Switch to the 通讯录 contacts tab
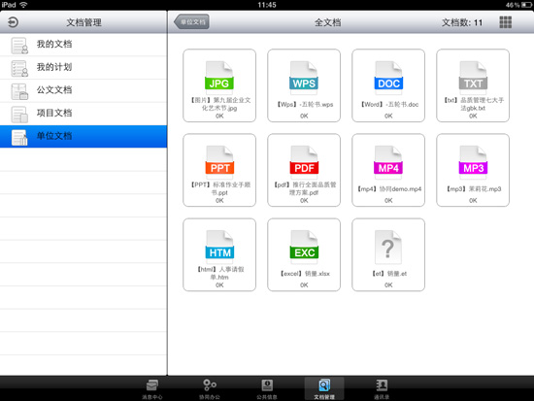534x401 pixels. 382,388
